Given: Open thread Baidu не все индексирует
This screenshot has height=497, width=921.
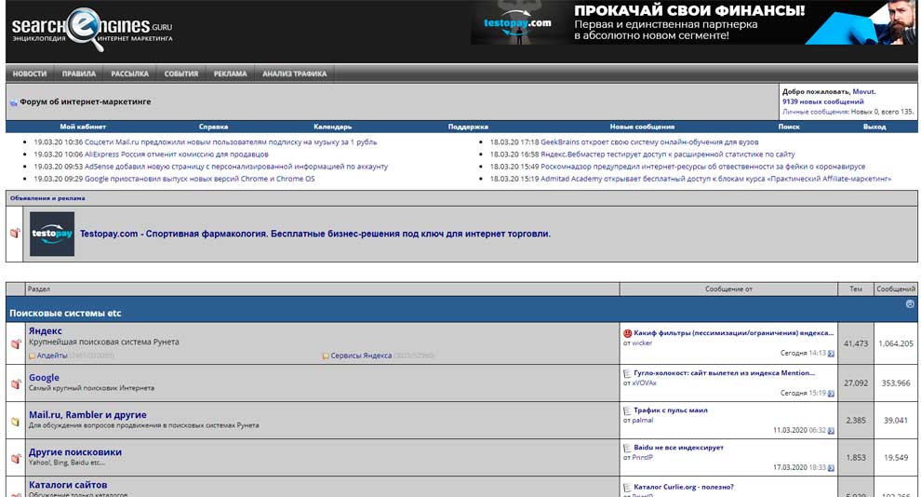Looking at the screenshot, I should pos(678,447).
